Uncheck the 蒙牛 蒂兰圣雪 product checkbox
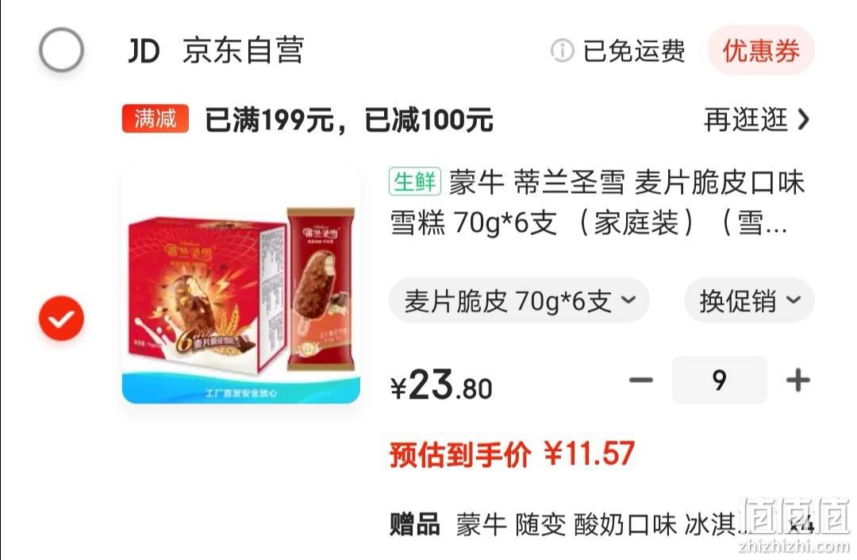The height and width of the screenshot is (560, 857). (x=61, y=319)
